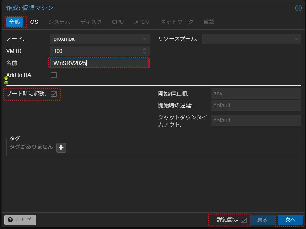
Task: Close the Create VM dialog
Action: tap(298, 8)
